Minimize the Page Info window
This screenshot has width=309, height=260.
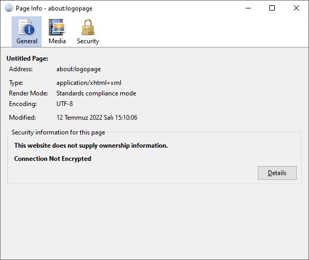tap(248, 8)
